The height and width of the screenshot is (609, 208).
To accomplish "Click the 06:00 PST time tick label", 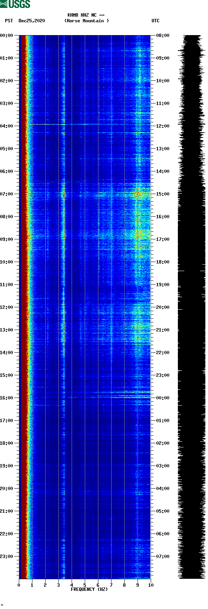I will pos(7,171).
